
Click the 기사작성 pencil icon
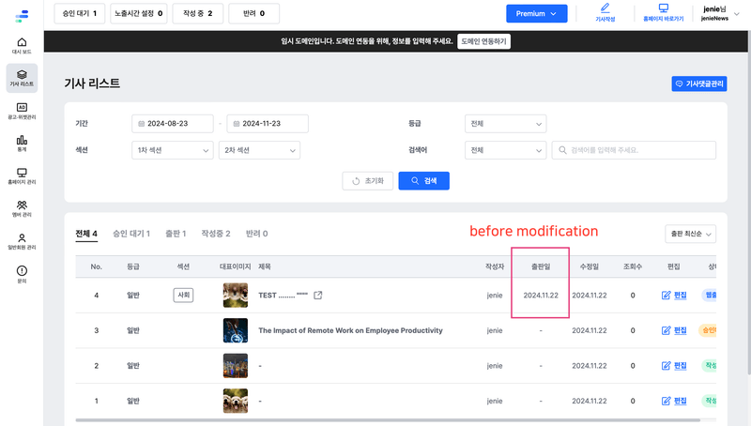pyautogui.click(x=605, y=11)
